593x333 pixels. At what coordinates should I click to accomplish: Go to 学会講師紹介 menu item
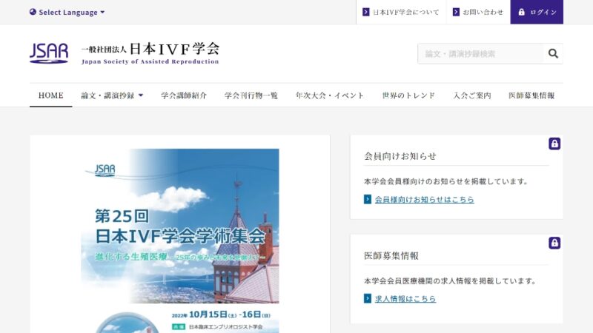click(x=184, y=95)
